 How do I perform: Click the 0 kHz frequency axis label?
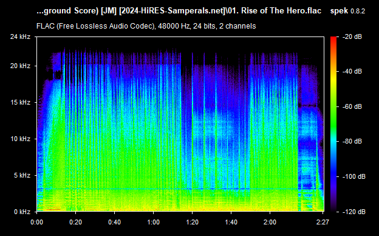[22, 212]
